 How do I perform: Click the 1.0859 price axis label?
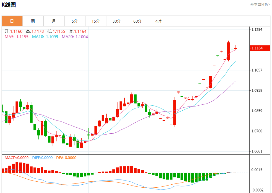click(x=257, y=111)
